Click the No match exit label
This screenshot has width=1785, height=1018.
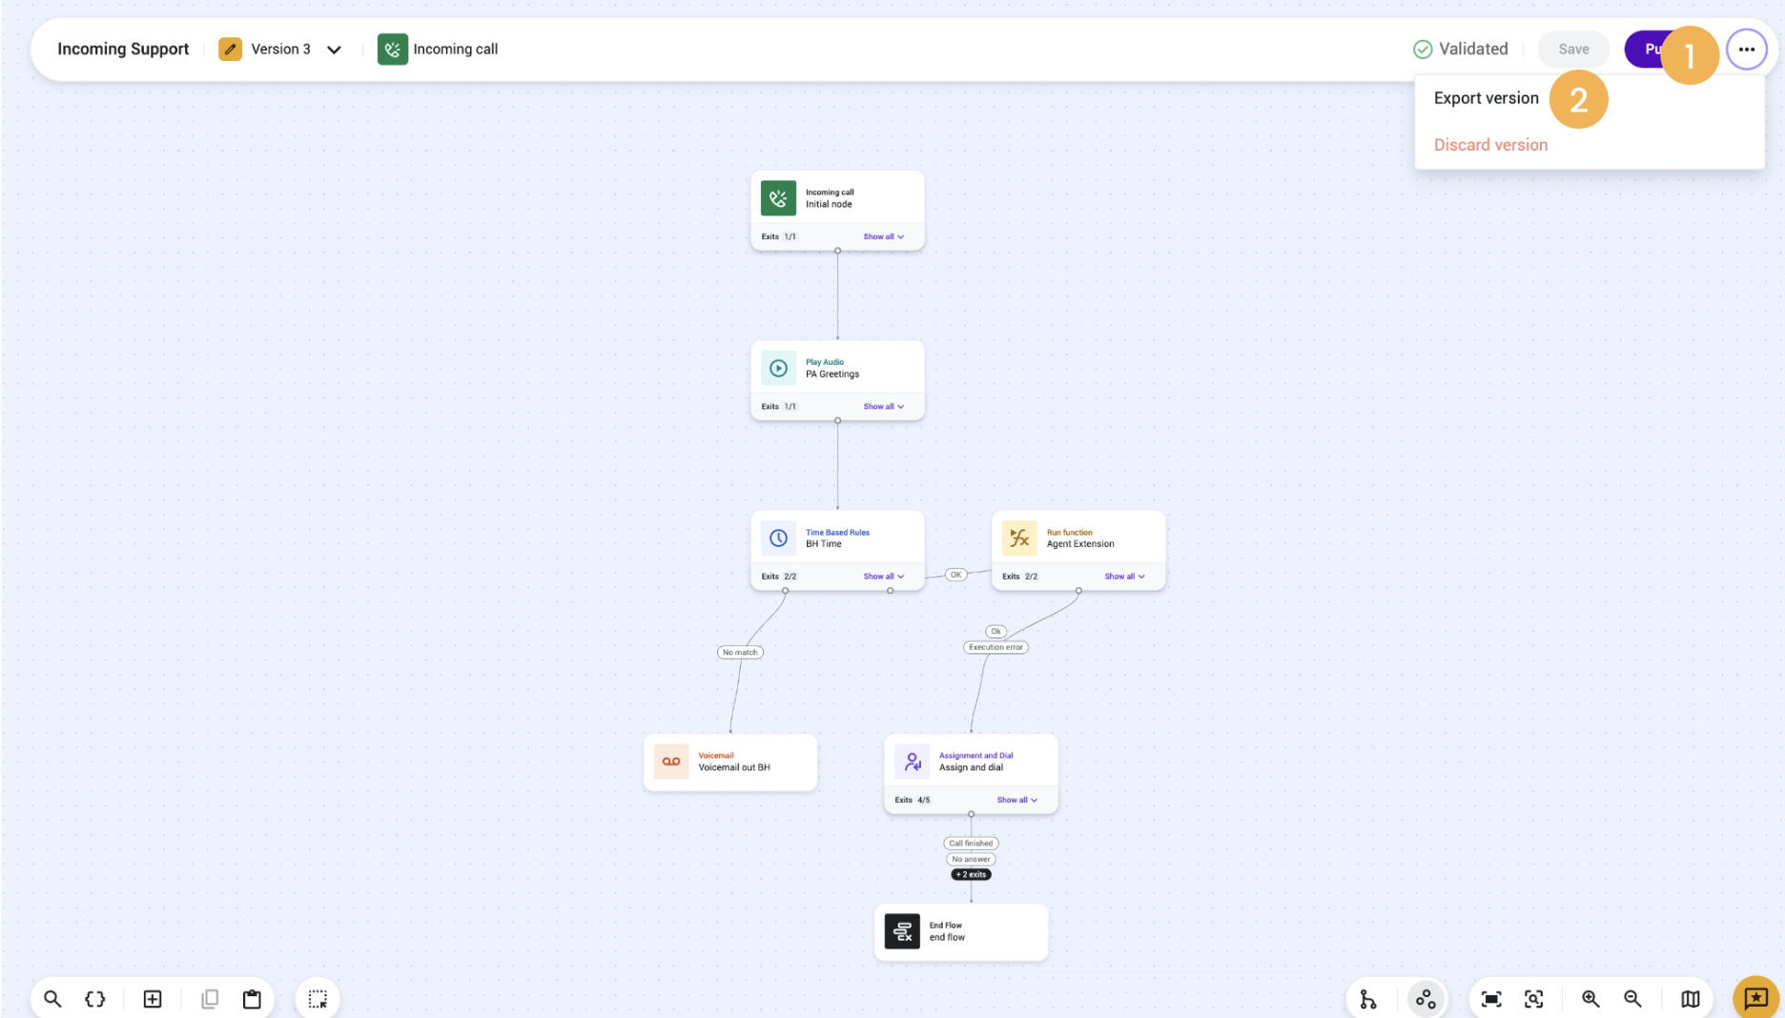click(740, 653)
